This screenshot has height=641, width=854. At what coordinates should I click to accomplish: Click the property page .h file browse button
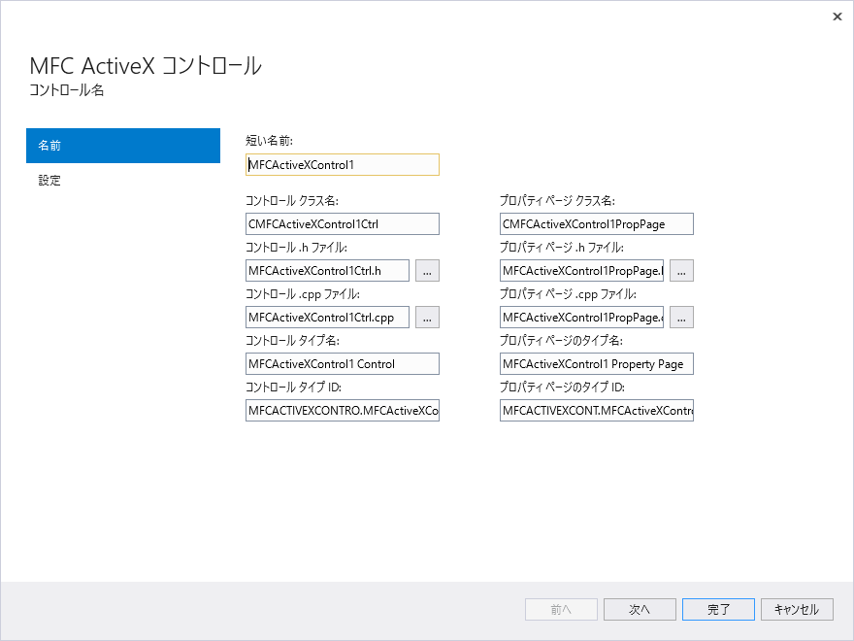[x=681, y=270]
